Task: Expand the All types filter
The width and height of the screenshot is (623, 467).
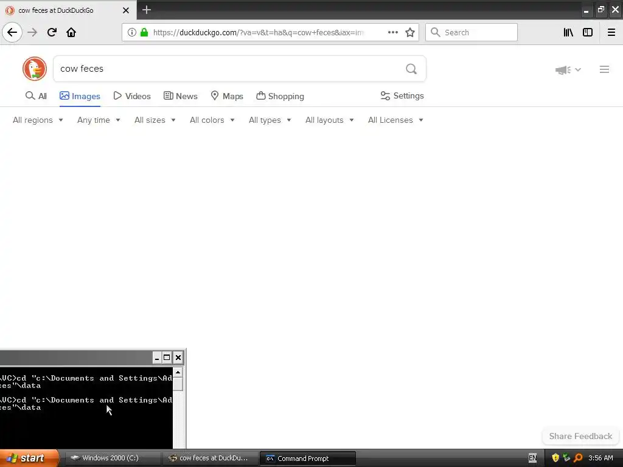Action: point(270,120)
